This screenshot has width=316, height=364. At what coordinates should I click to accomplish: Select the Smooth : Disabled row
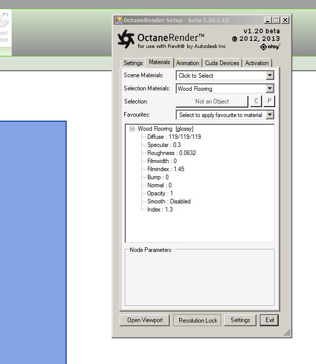tap(169, 201)
